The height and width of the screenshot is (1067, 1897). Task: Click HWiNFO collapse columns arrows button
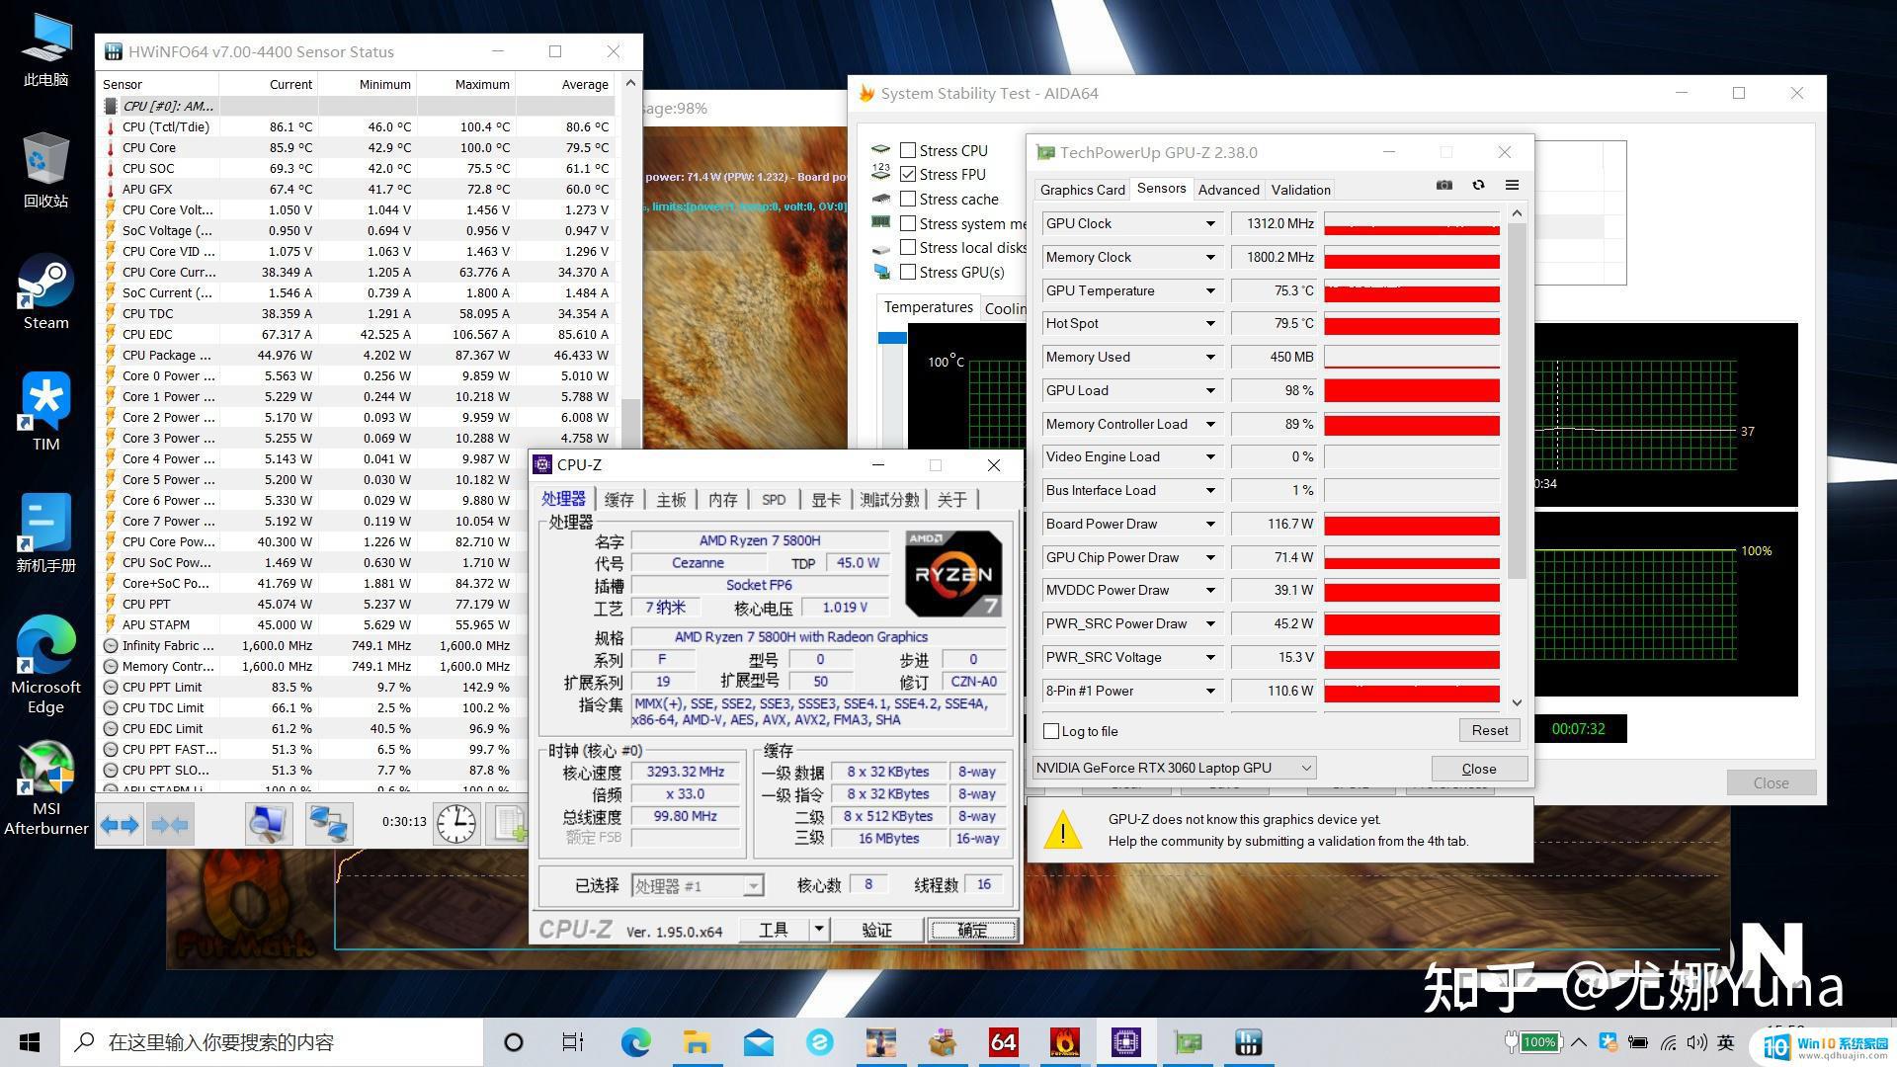point(169,824)
